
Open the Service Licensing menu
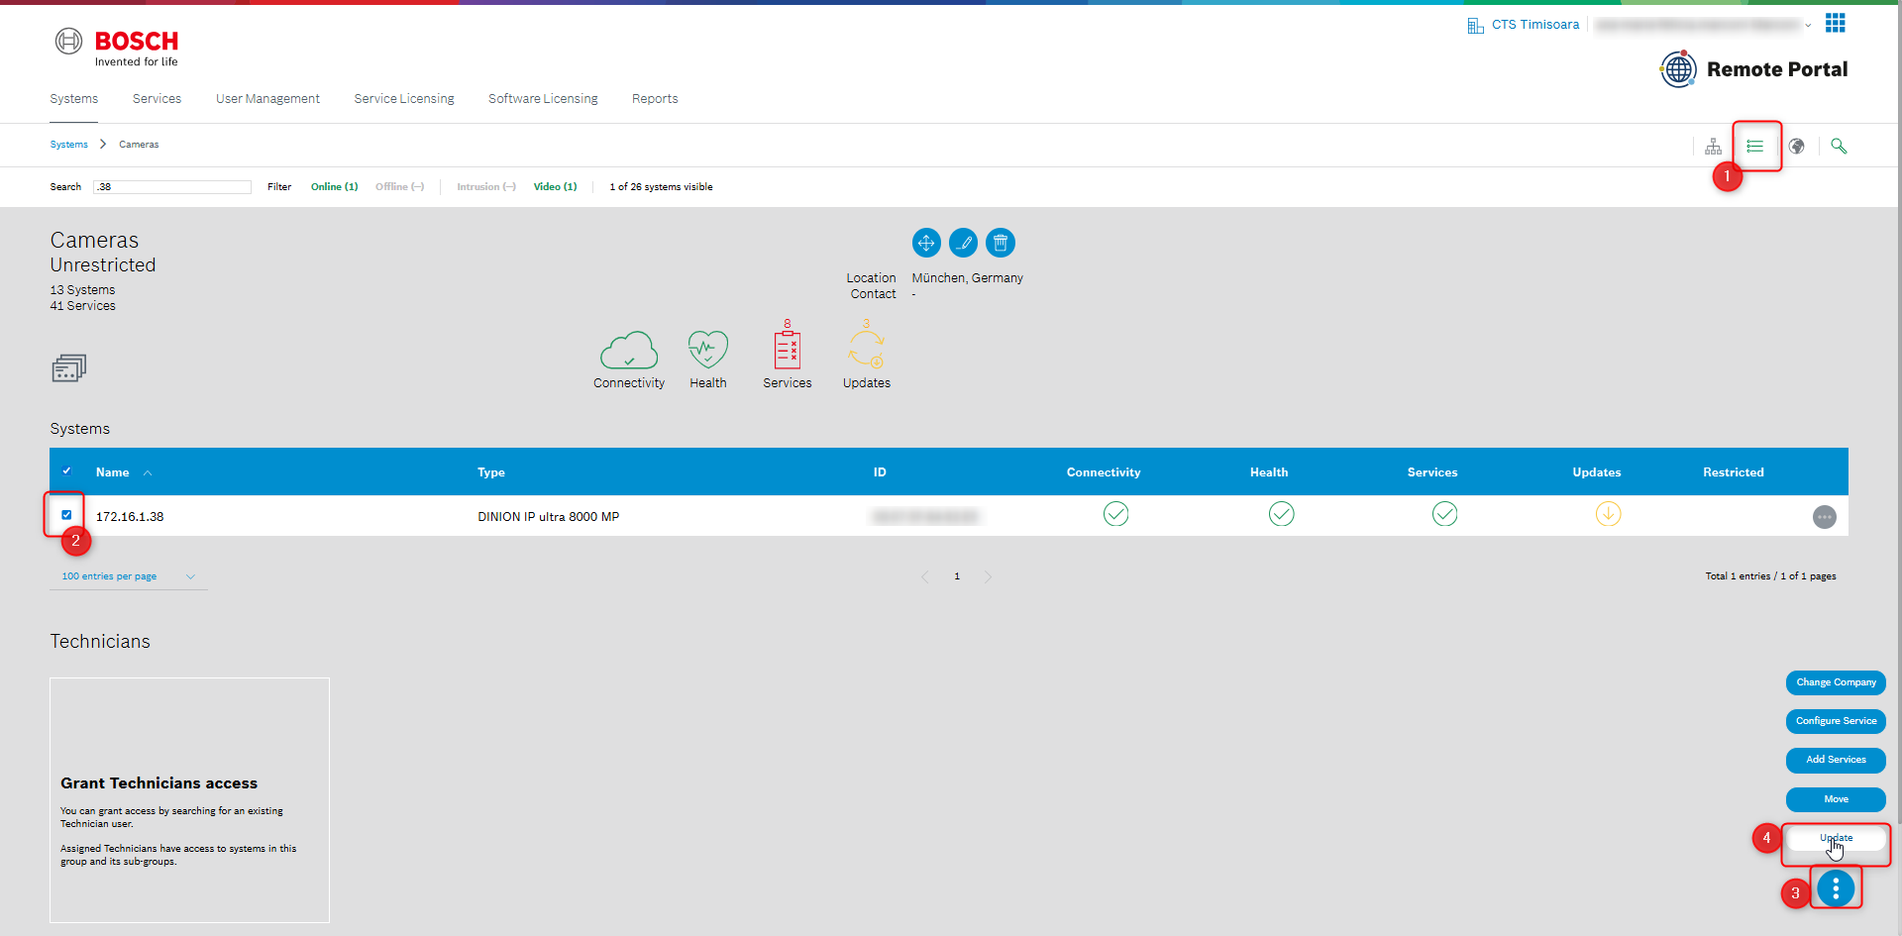(404, 99)
